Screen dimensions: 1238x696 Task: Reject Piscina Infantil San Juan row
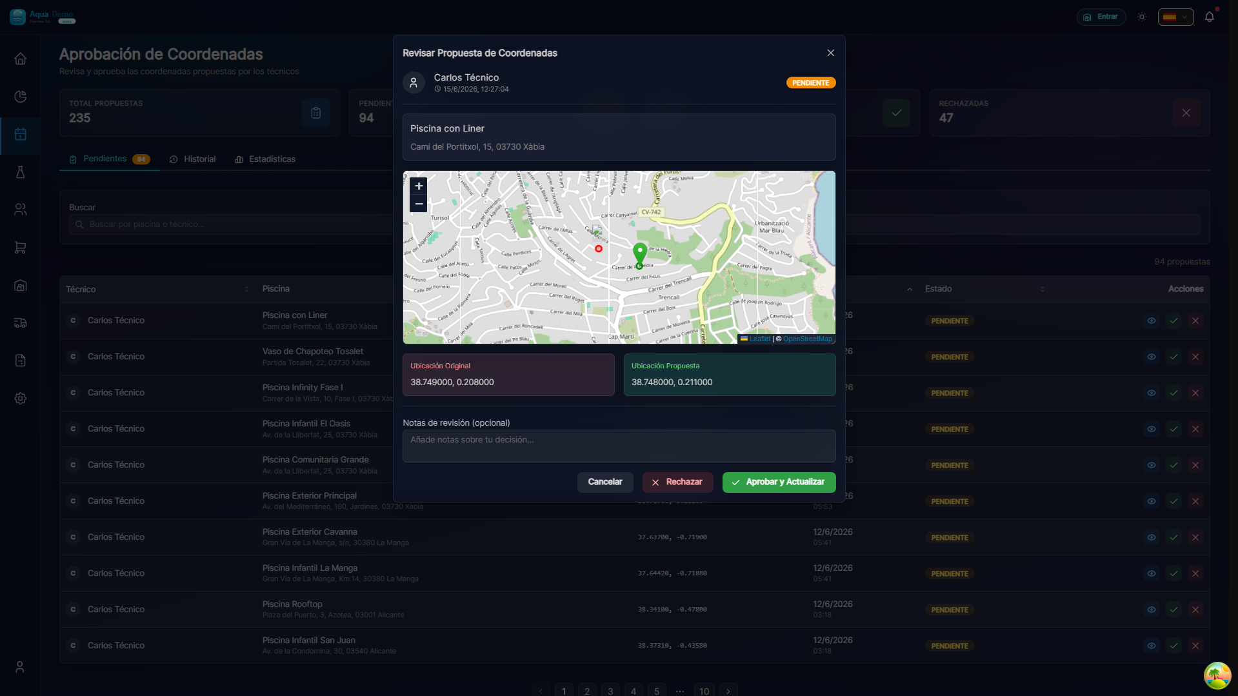[1195, 646]
